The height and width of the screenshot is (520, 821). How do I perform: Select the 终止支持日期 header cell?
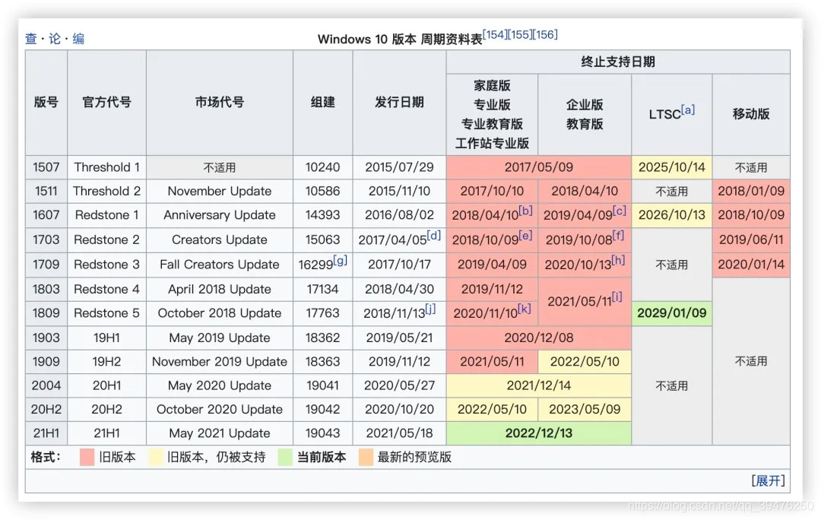(x=618, y=62)
